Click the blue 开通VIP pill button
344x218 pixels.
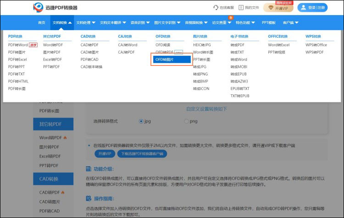[105, 153]
